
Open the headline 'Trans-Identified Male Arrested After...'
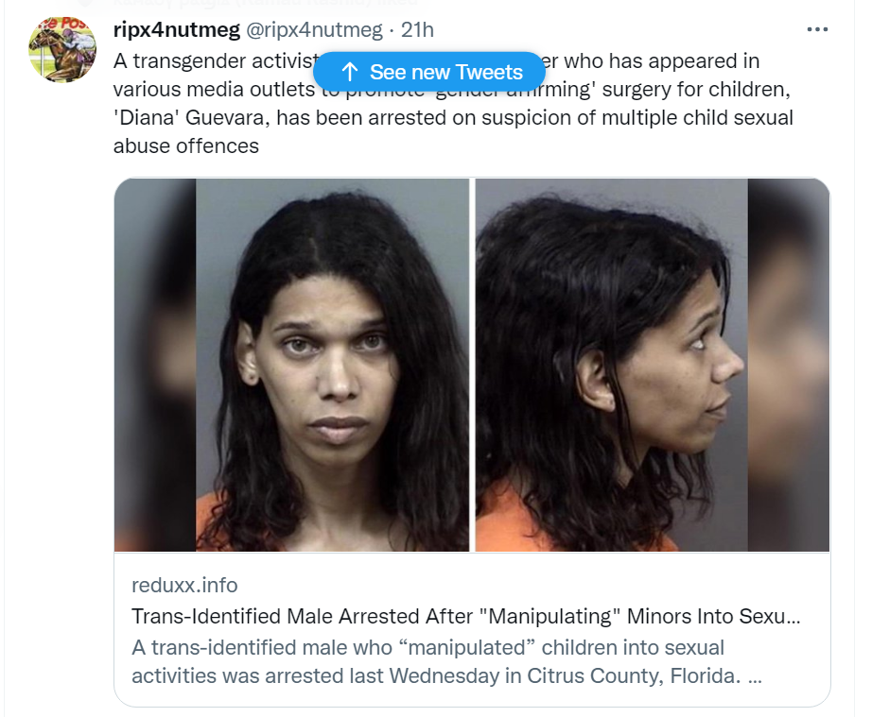pos(465,616)
